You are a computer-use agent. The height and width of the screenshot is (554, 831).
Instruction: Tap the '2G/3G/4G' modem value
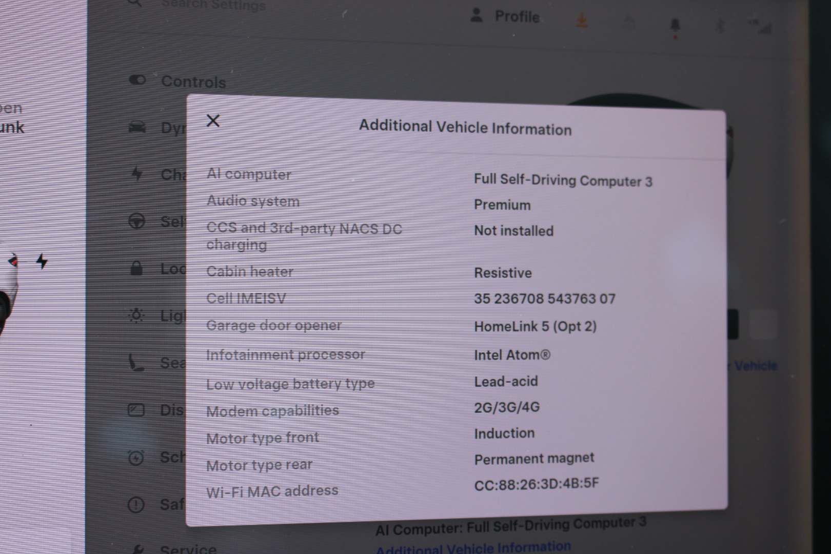[x=507, y=407]
